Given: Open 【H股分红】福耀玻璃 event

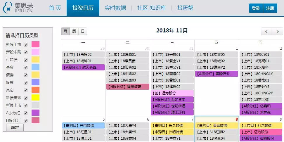Looking at the screenshot, I should pos(128,87).
